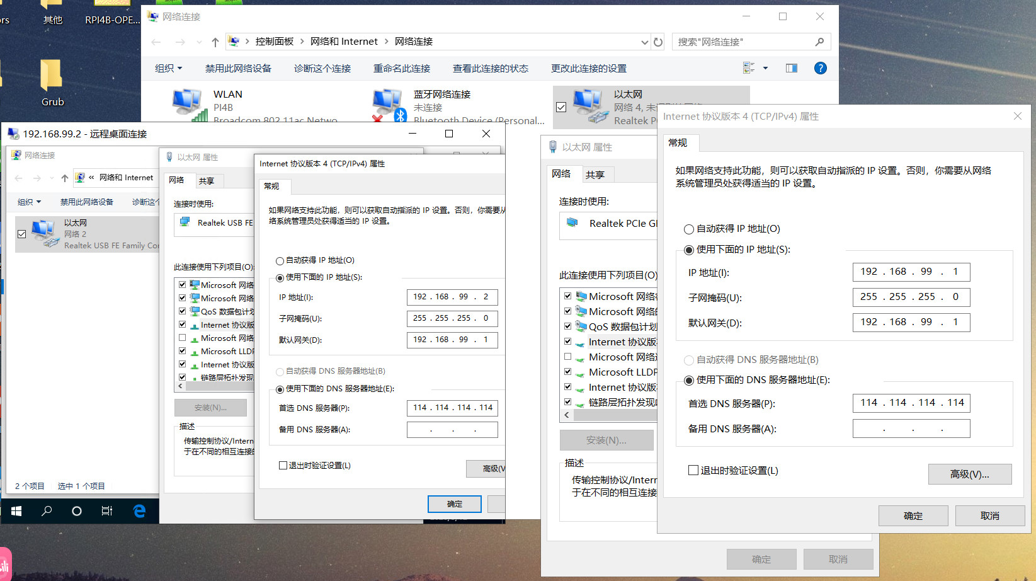
Task: Click 禁用此网络设备 in main toolbar
Action: [x=238, y=68]
